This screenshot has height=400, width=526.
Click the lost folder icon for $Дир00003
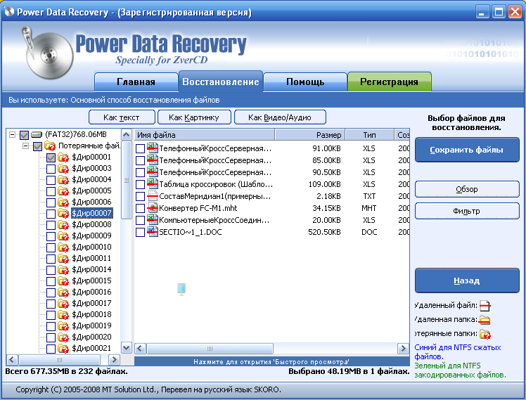click(x=63, y=169)
